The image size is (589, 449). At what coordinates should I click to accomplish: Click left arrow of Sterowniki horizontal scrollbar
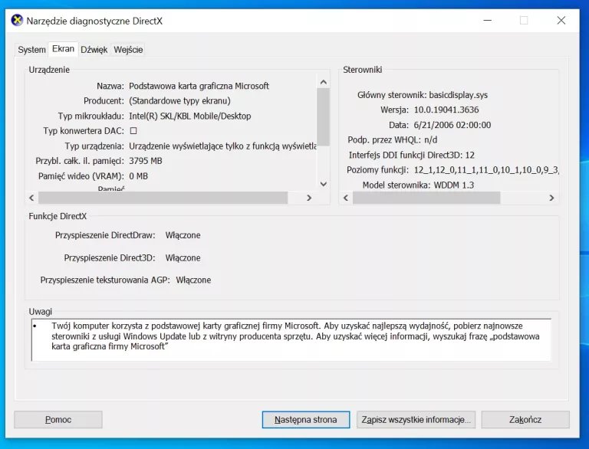pyautogui.click(x=346, y=198)
